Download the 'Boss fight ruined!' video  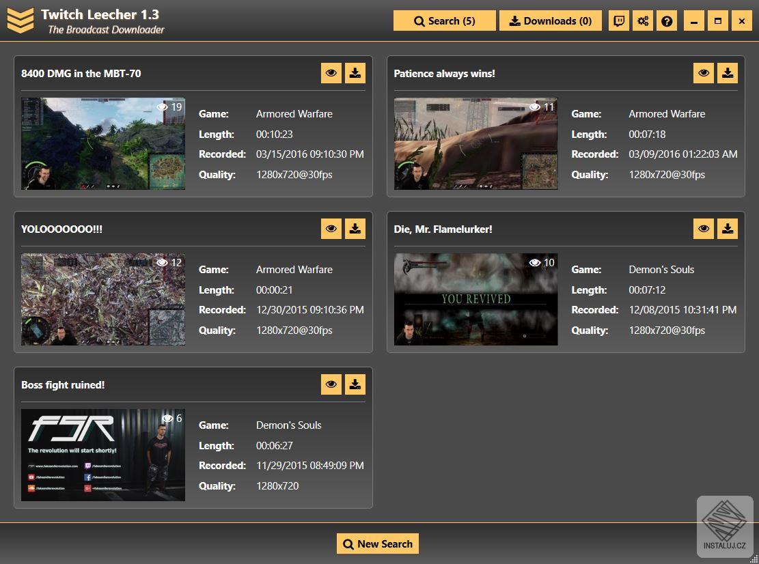tap(355, 384)
